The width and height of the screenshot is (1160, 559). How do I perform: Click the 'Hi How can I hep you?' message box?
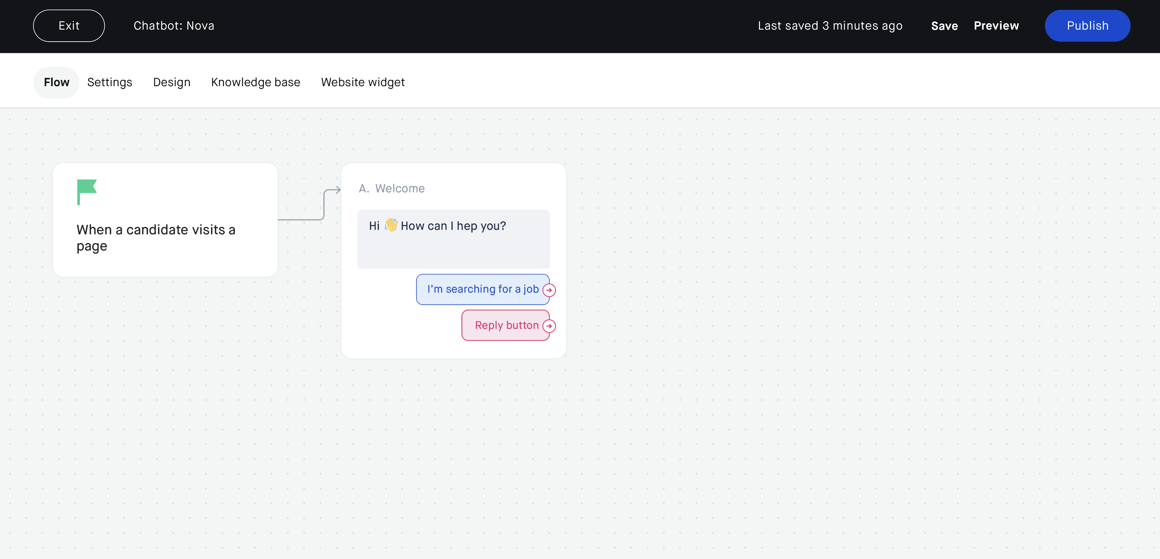click(453, 239)
